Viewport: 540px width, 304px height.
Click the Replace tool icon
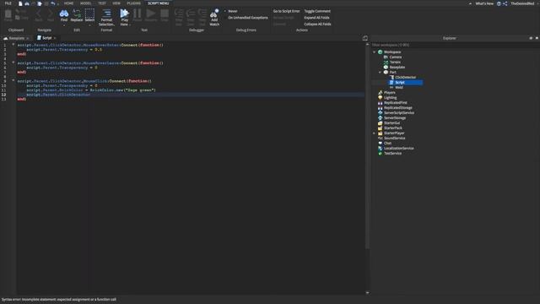77,14
